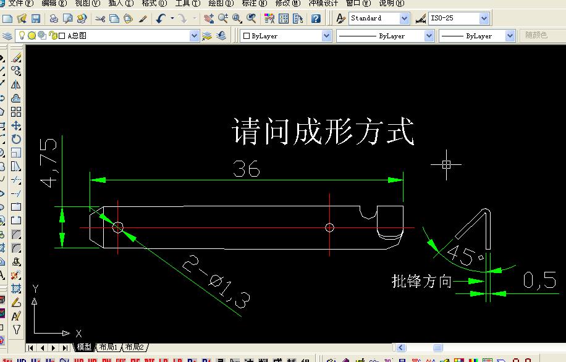Select the Offset tool

point(16,98)
